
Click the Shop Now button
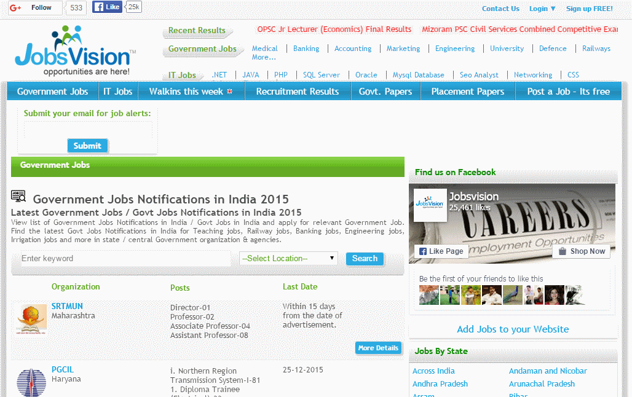pyautogui.click(x=581, y=251)
